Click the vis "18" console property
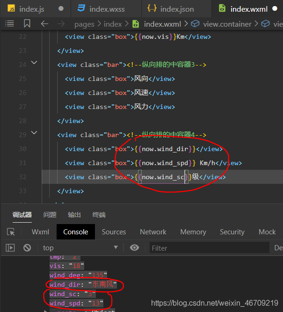This screenshot has width=283, height=312. click(67, 266)
